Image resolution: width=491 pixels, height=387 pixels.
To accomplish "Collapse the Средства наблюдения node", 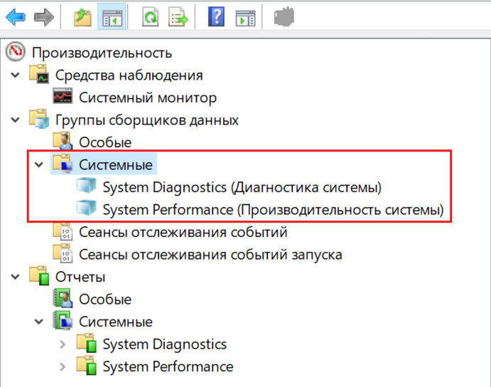I will click(x=15, y=75).
